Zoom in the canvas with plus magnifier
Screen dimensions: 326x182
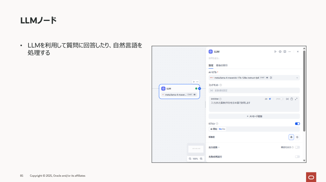click(x=201, y=159)
